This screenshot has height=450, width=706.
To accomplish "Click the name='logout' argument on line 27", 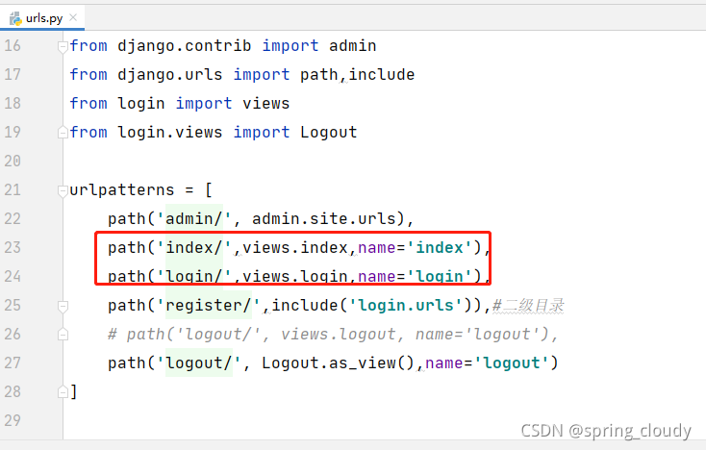I will point(487,363).
